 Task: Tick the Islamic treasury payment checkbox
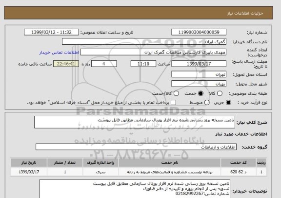coord(173,103)
